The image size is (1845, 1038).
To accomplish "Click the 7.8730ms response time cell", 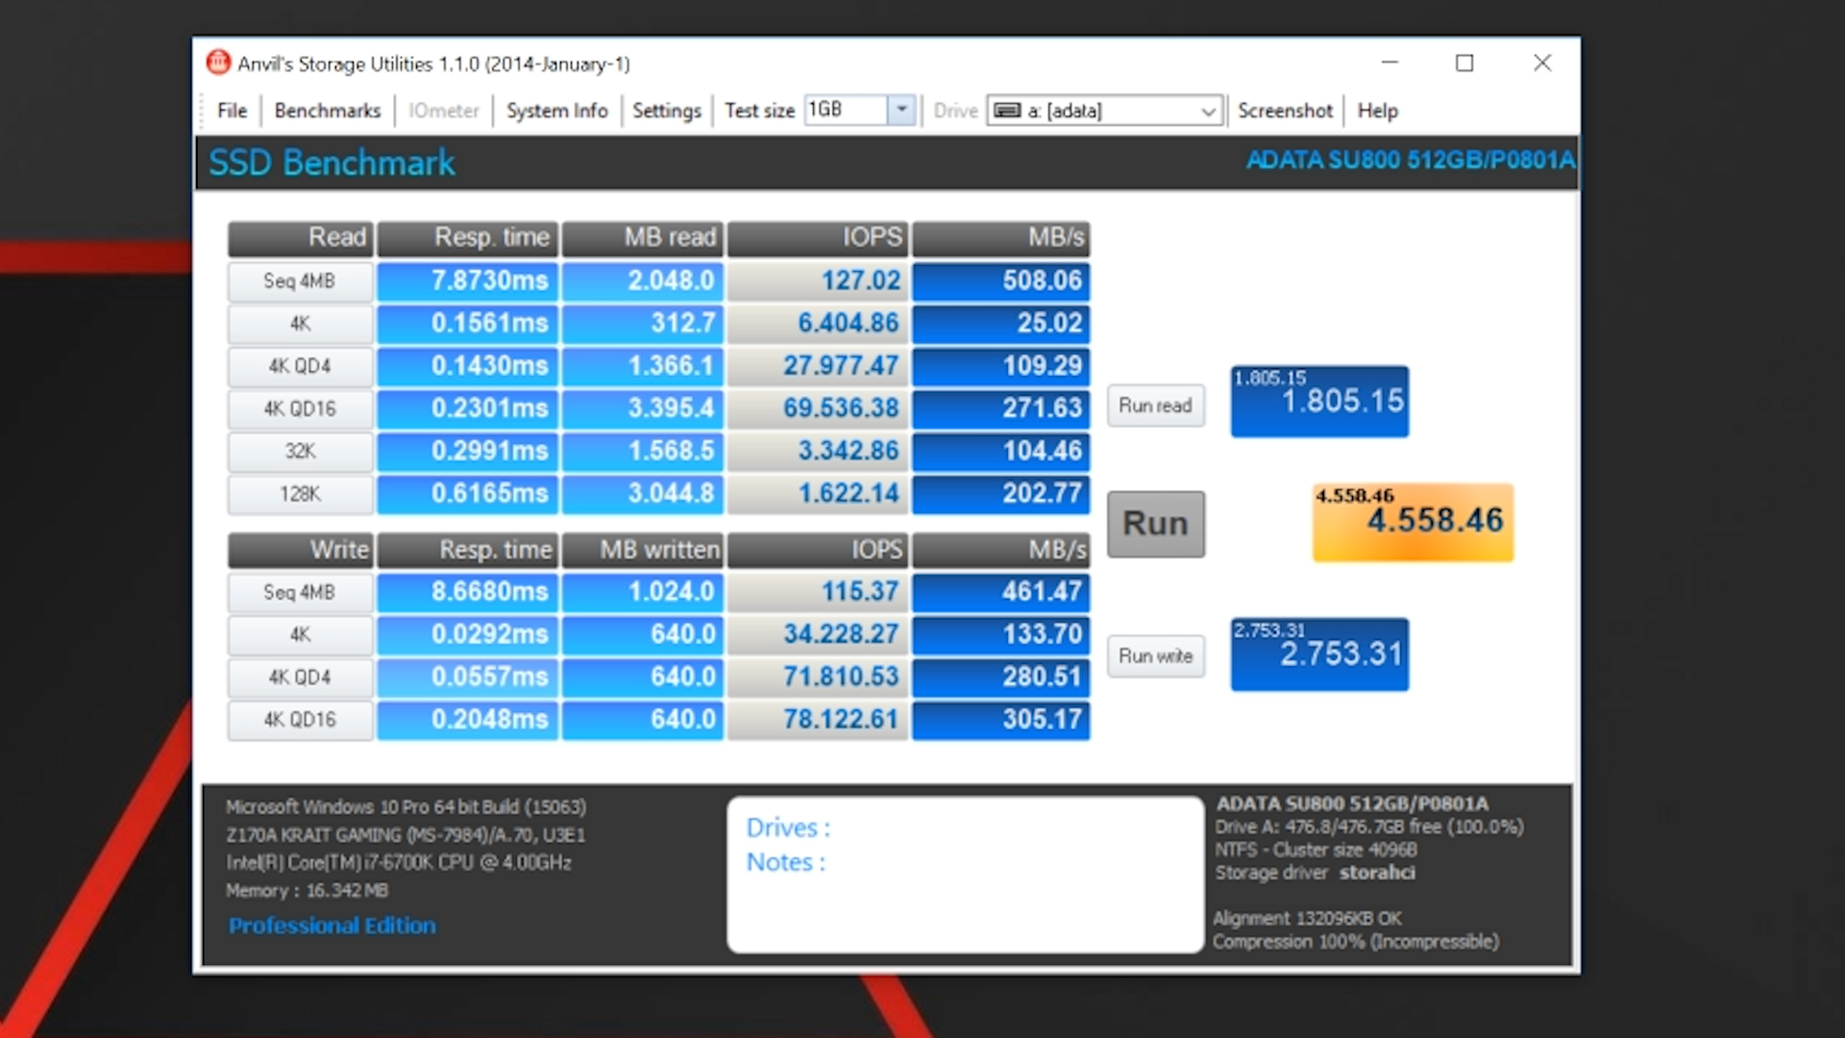I will [467, 282].
